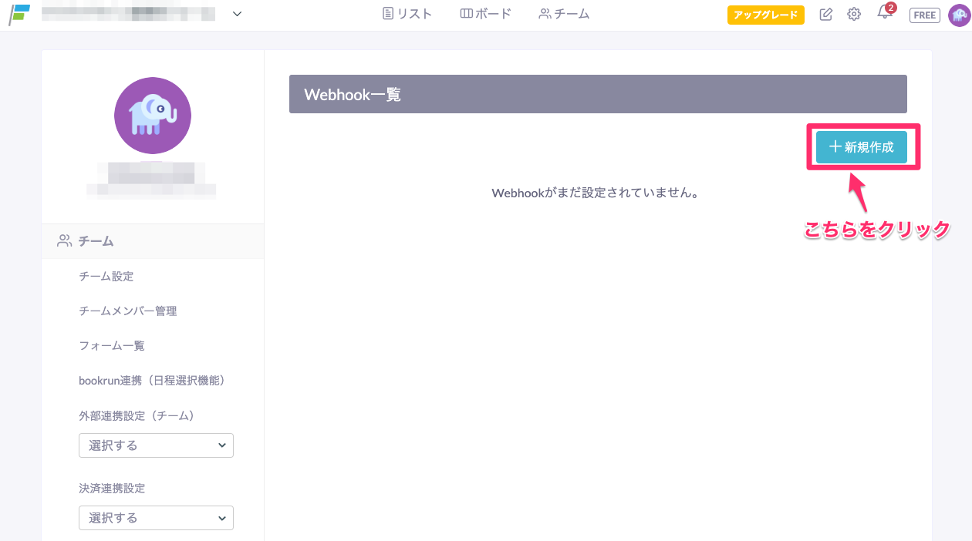Expand the workspace name chevron dropdown
This screenshot has width=972, height=541.
pos(237,14)
